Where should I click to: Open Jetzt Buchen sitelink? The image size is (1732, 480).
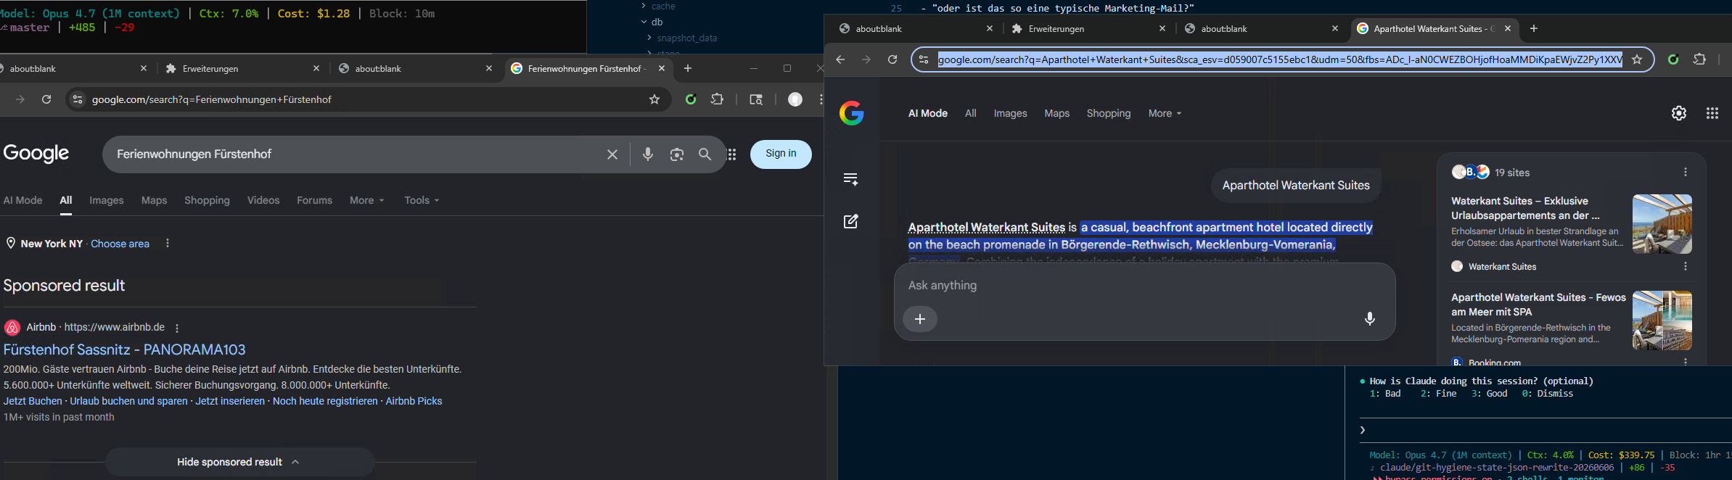[x=33, y=401]
